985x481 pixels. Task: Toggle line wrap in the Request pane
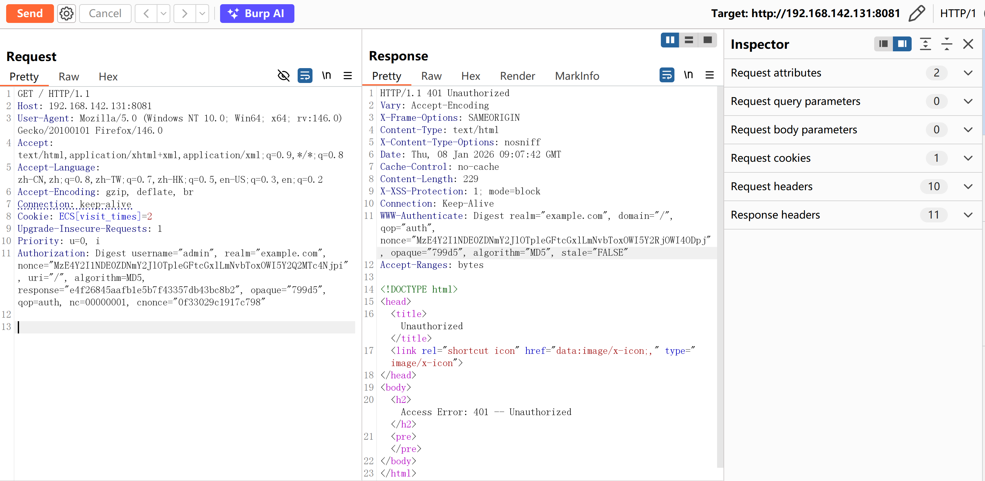(x=305, y=76)
